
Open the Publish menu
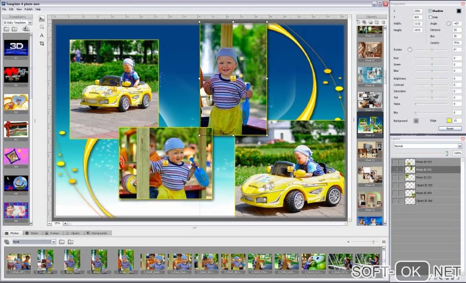point(28,9)
